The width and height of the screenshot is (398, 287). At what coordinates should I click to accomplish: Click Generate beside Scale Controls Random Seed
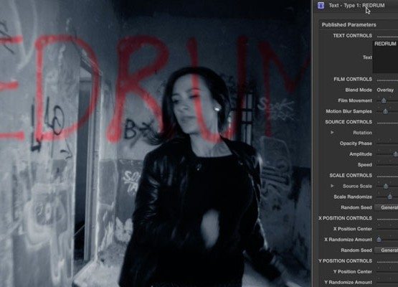(x=387, y=207)
